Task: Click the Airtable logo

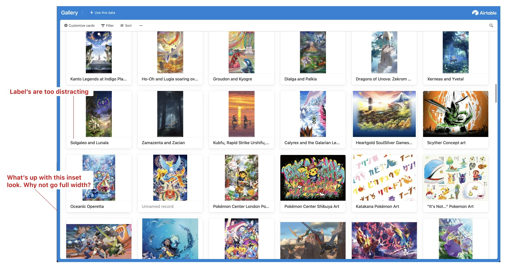Action: pyautogui.click(x=484, y=13)
